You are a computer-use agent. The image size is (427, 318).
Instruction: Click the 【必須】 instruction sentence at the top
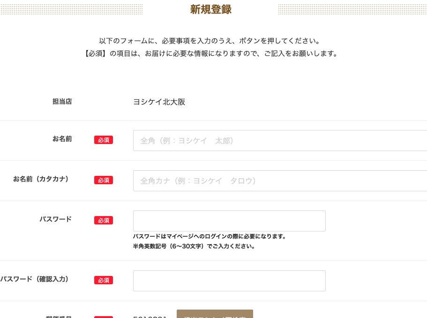210,53
